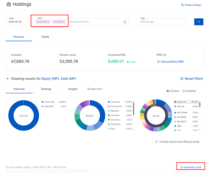Image resolution: width=212 pixels, height=173 pixels.
Task: Select Large cap legend entry
Action: [x=186, y=102]
